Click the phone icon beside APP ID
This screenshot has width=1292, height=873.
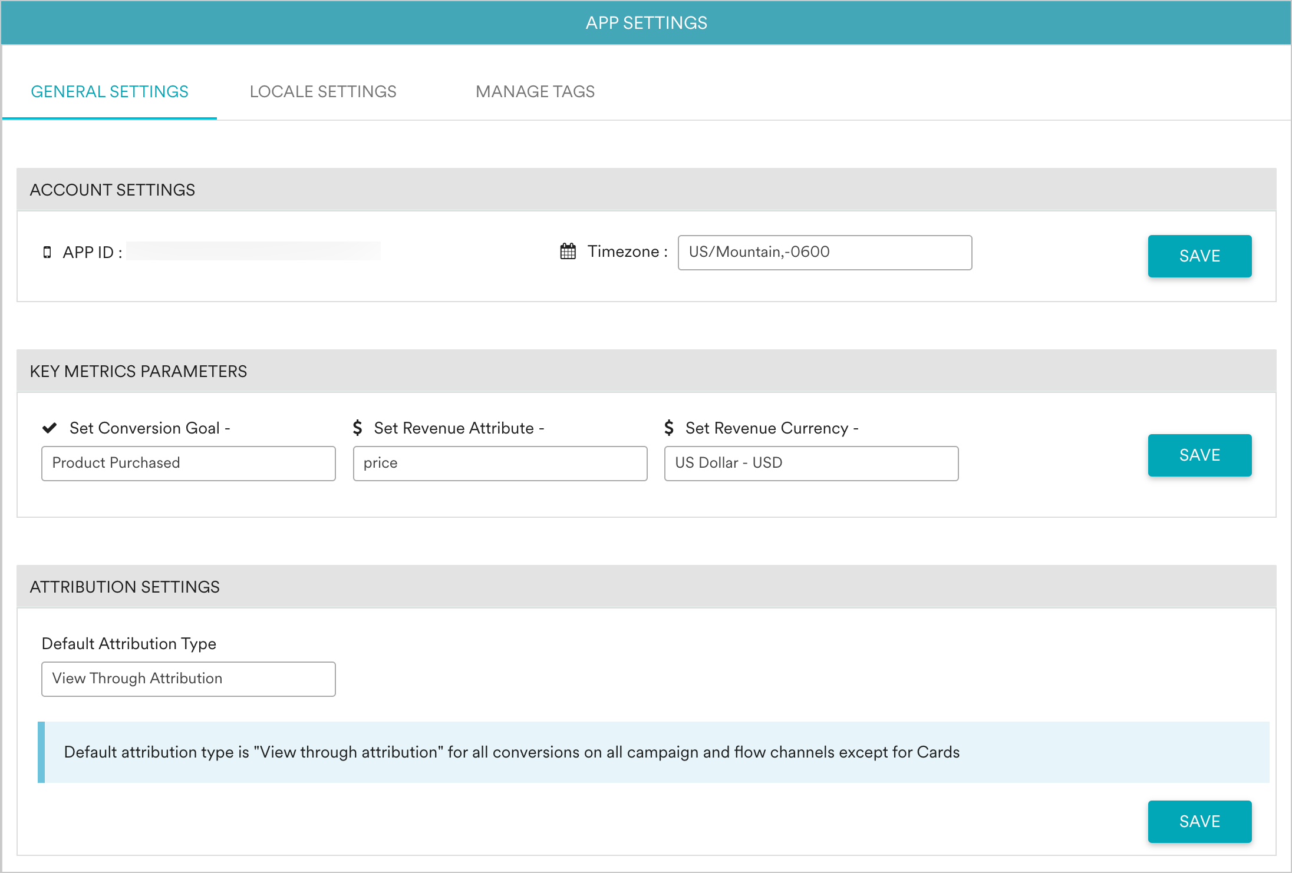47,252
